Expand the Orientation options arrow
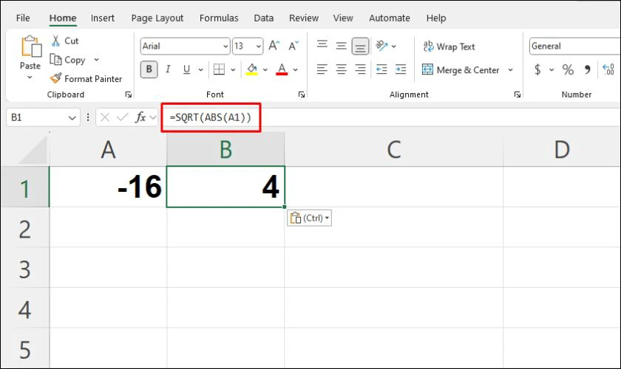The image size is (621, 369). 393,46
